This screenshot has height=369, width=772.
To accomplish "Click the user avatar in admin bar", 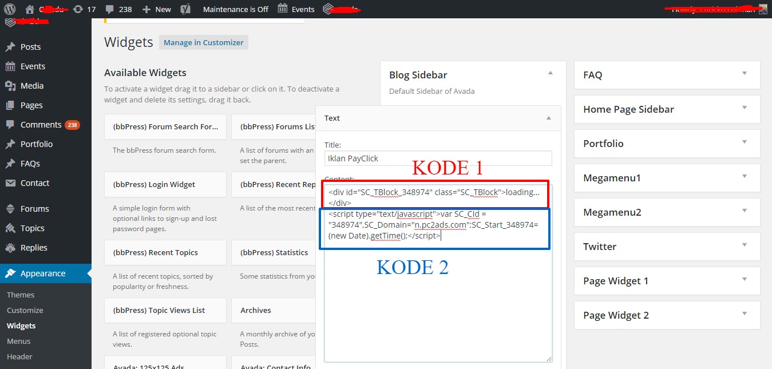I will click(x=763, y=9).
